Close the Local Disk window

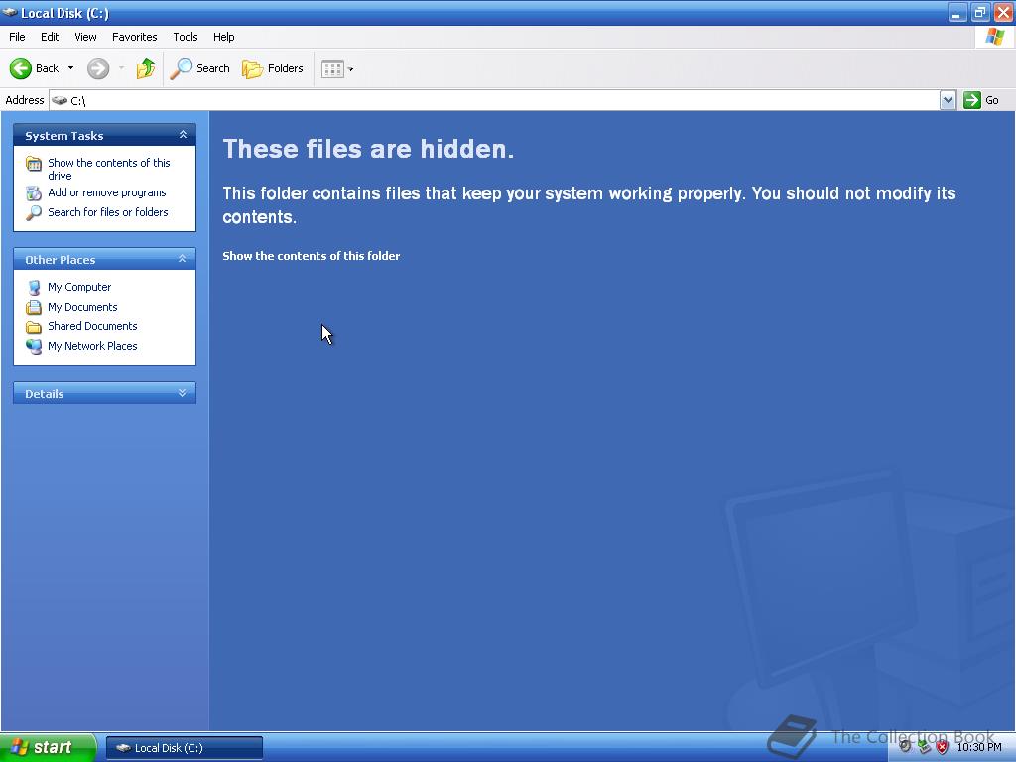(x=1003, y=12)
